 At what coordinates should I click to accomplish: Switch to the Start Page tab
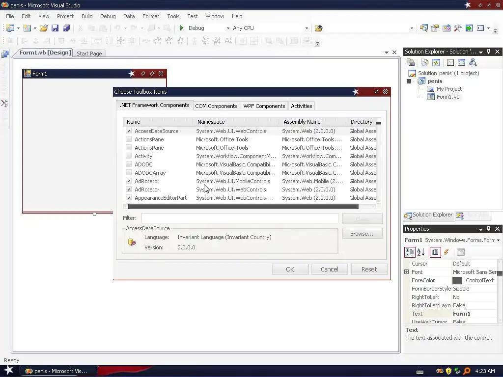click(x=89, y=54)
